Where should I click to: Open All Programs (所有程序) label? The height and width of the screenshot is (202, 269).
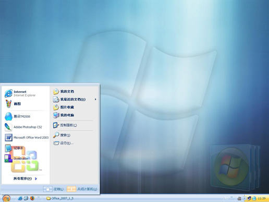22,179
